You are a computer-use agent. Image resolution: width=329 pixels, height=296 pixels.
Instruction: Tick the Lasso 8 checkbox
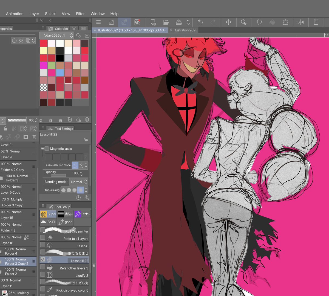[42, 245]
